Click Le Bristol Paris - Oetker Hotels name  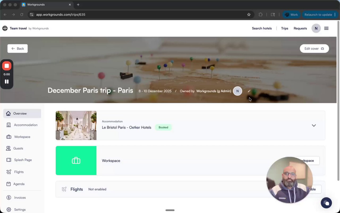tap(126, 128)
